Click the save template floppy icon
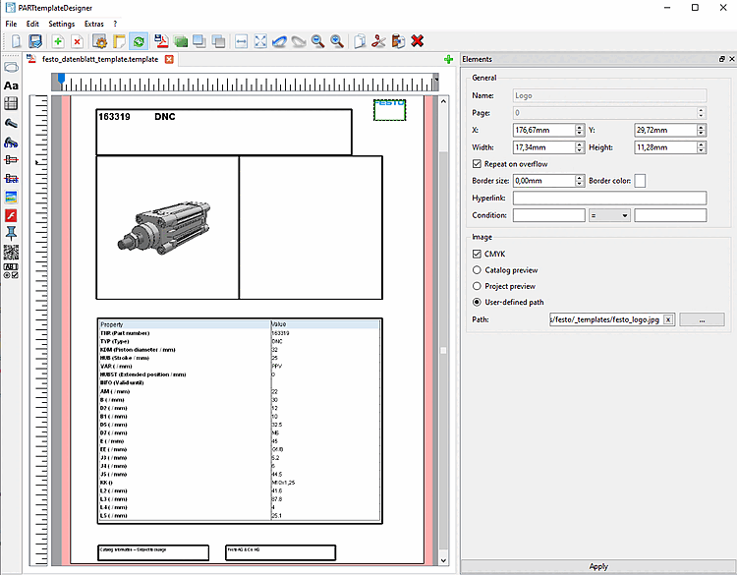This screenshot has width=737, height=575. point(35,41)
